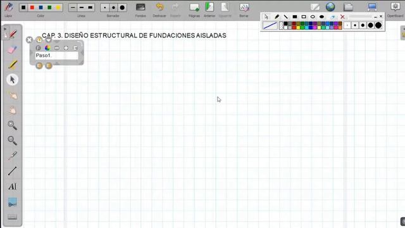Open the Fondos backgrounds button
Viewport: 405px width, 228px height.
coord(140,7)
